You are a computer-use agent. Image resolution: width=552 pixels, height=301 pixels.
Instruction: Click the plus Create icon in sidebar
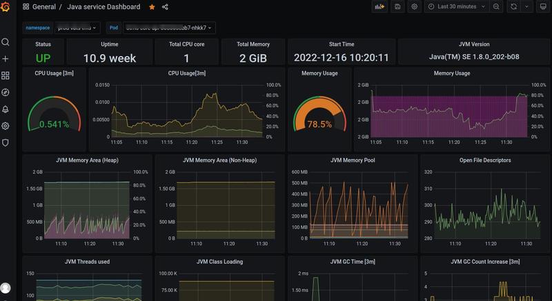(x=6, y=59)
